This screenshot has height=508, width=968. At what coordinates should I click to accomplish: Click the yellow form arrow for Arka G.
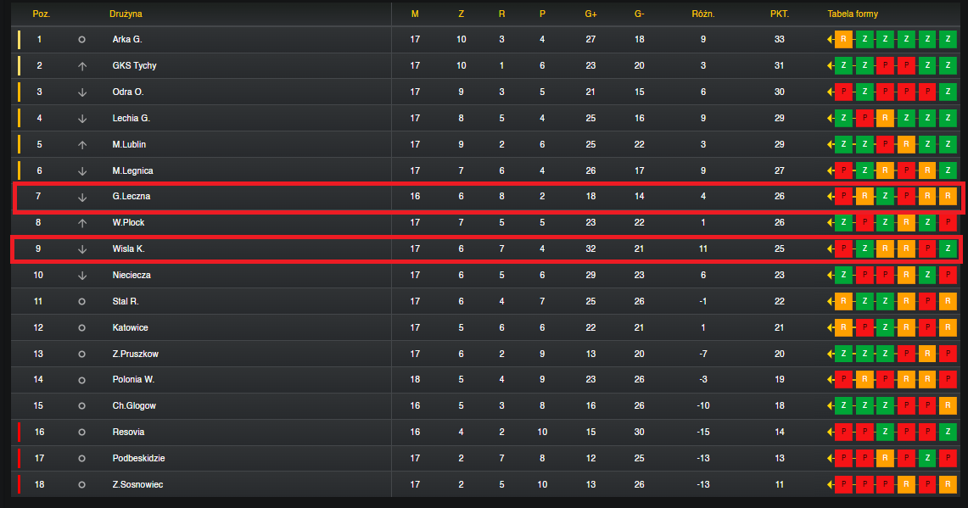point(831,40)
